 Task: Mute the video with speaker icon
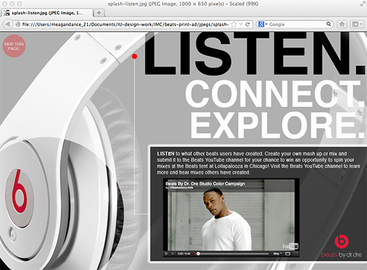coord(173,254)
